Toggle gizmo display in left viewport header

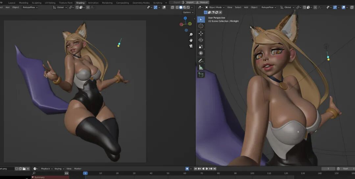[x=155, y=7]
